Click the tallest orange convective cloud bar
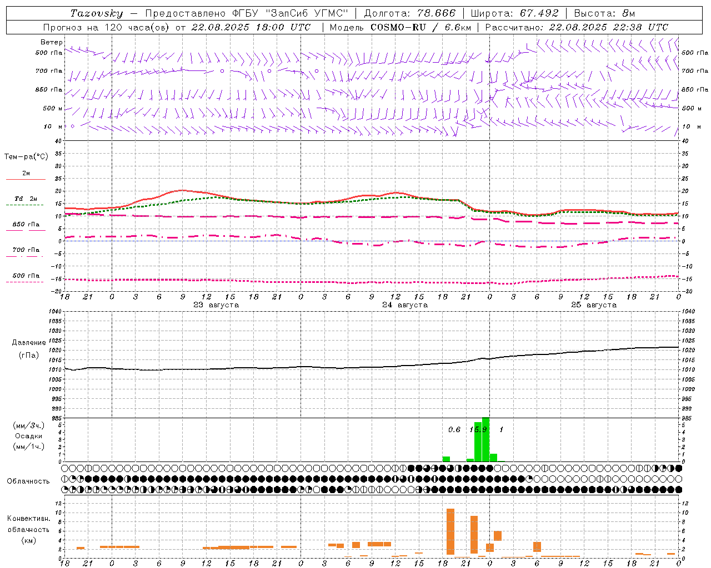This screenshot has height=568, width=711. (x=450, y=531)
